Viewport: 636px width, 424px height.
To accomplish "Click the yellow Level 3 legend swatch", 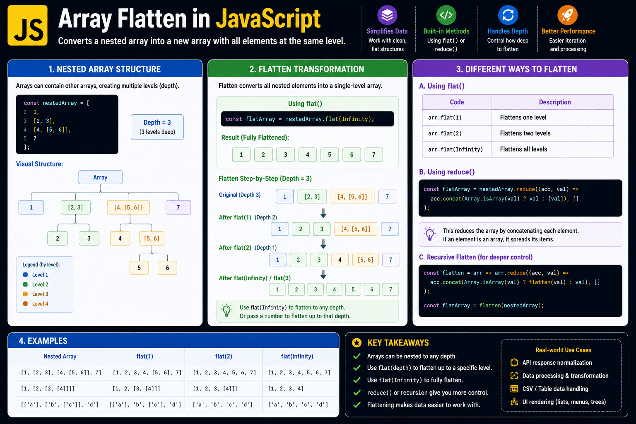I will coord(25,294).
